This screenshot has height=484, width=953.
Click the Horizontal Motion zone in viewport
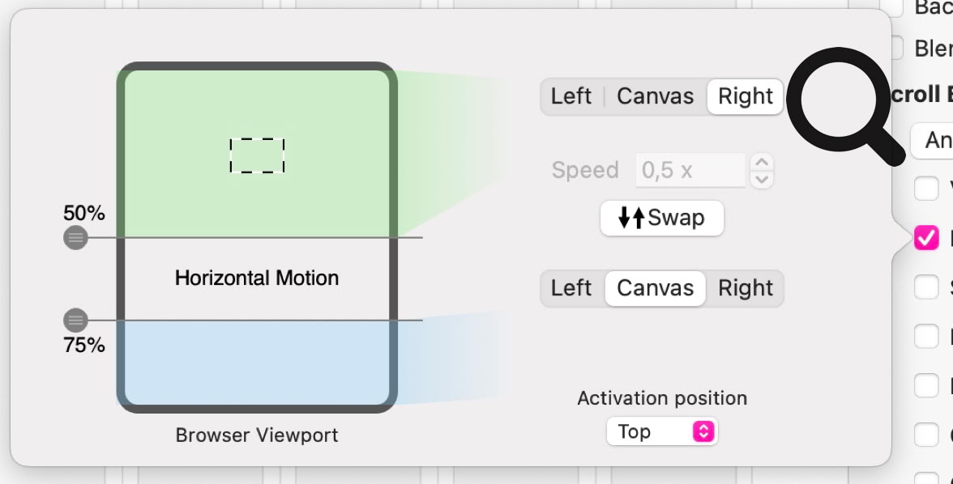(257, 278)
